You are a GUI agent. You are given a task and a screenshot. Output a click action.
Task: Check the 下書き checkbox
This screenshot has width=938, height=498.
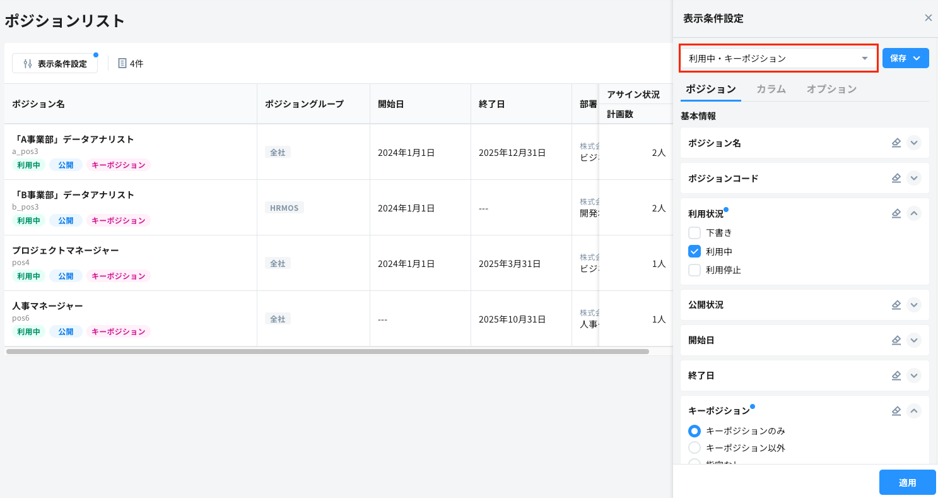(695, 232)
